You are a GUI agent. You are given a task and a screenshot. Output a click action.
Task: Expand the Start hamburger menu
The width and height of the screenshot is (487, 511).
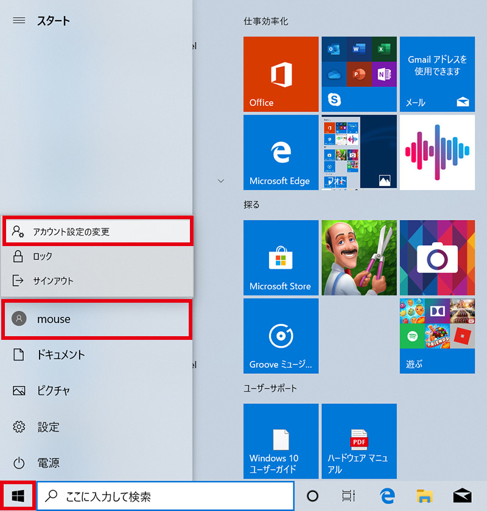click(19, 21)
